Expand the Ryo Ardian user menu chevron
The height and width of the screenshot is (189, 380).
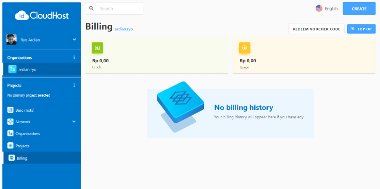coord(74,39)
